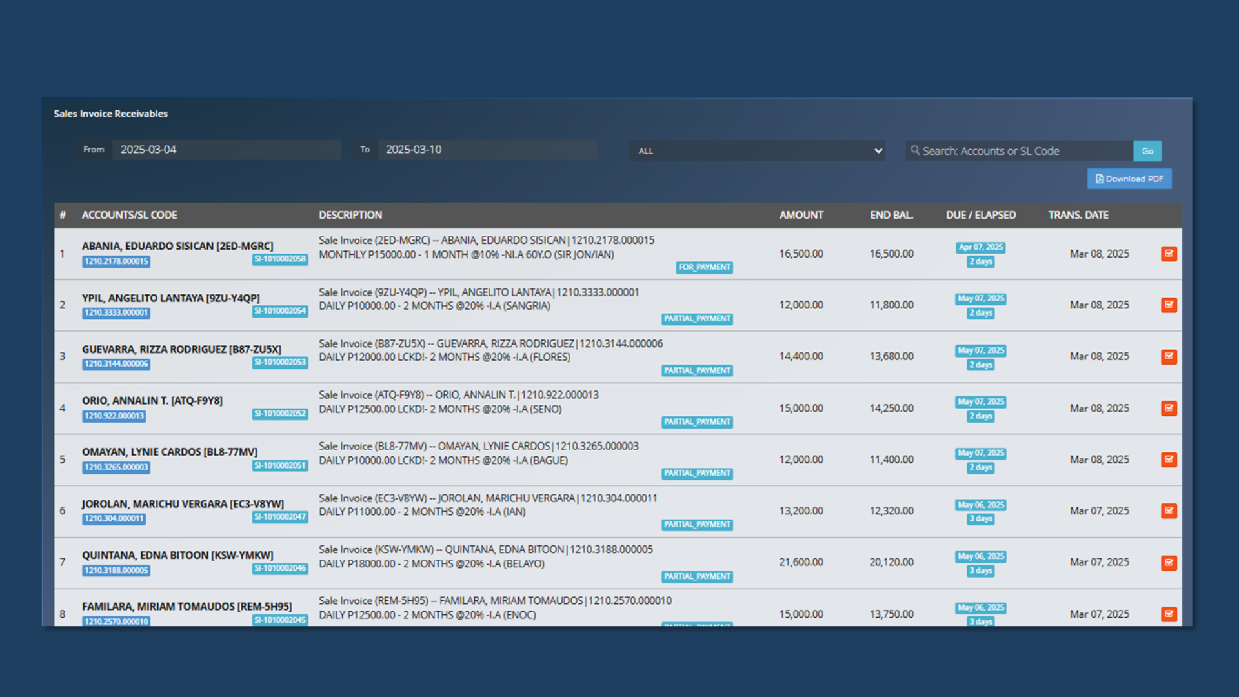Click SL code badge 1210.922.000013
The width and height of the screenshot is (1239, 697).
(x=114, y=416)
